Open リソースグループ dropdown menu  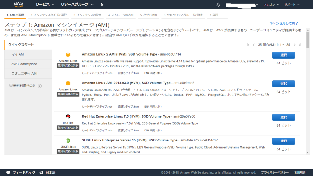[77, 4]
